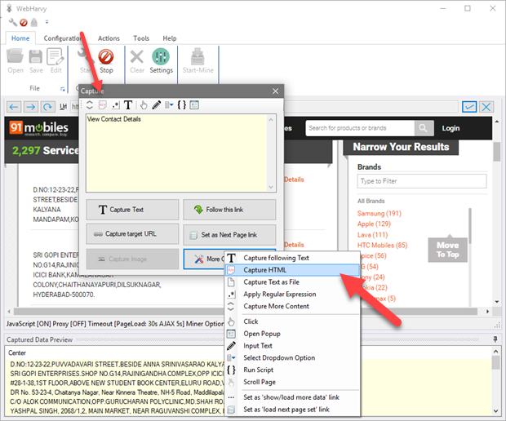Switch to the Tools ribbon tab
This screenshot has height=421, width=506.
(141, 38)
